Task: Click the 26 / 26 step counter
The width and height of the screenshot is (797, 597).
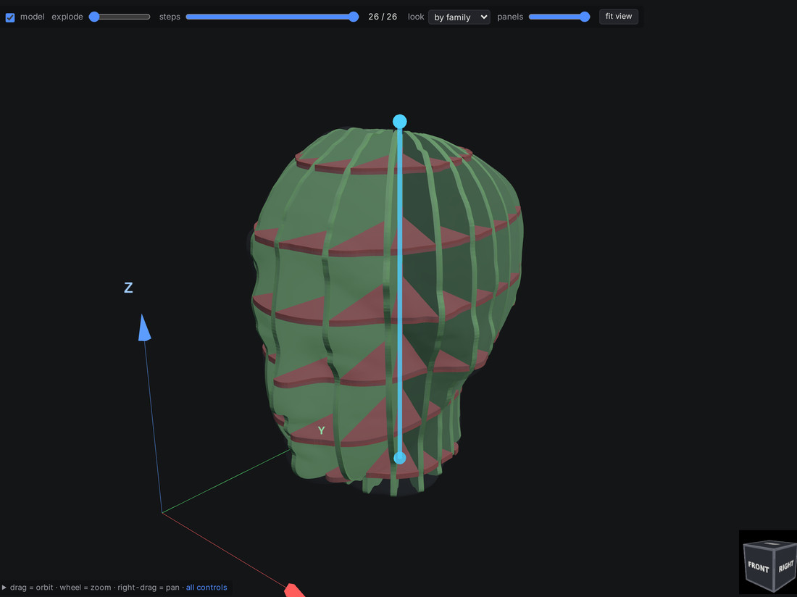Action: click(383, 17)
